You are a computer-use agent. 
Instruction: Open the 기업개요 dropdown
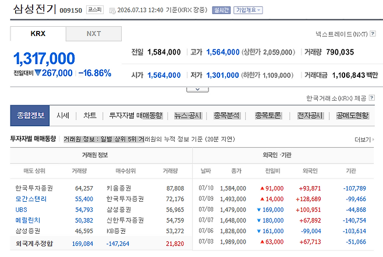(x=248, y=10)
